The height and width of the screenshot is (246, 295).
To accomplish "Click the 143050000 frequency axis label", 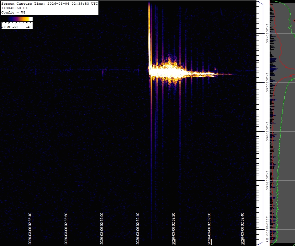I will click(x=267, y=131).
